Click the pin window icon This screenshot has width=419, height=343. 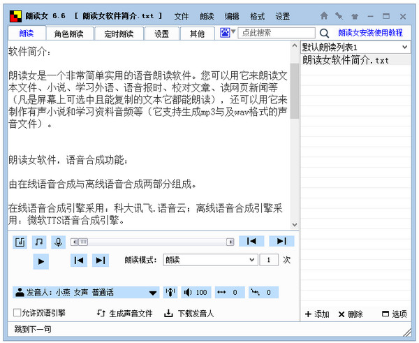click(339, 16)
